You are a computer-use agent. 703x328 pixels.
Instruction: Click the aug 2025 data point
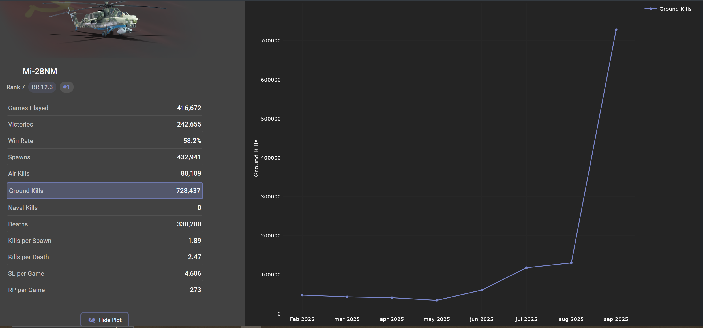[x=571, y=263]
